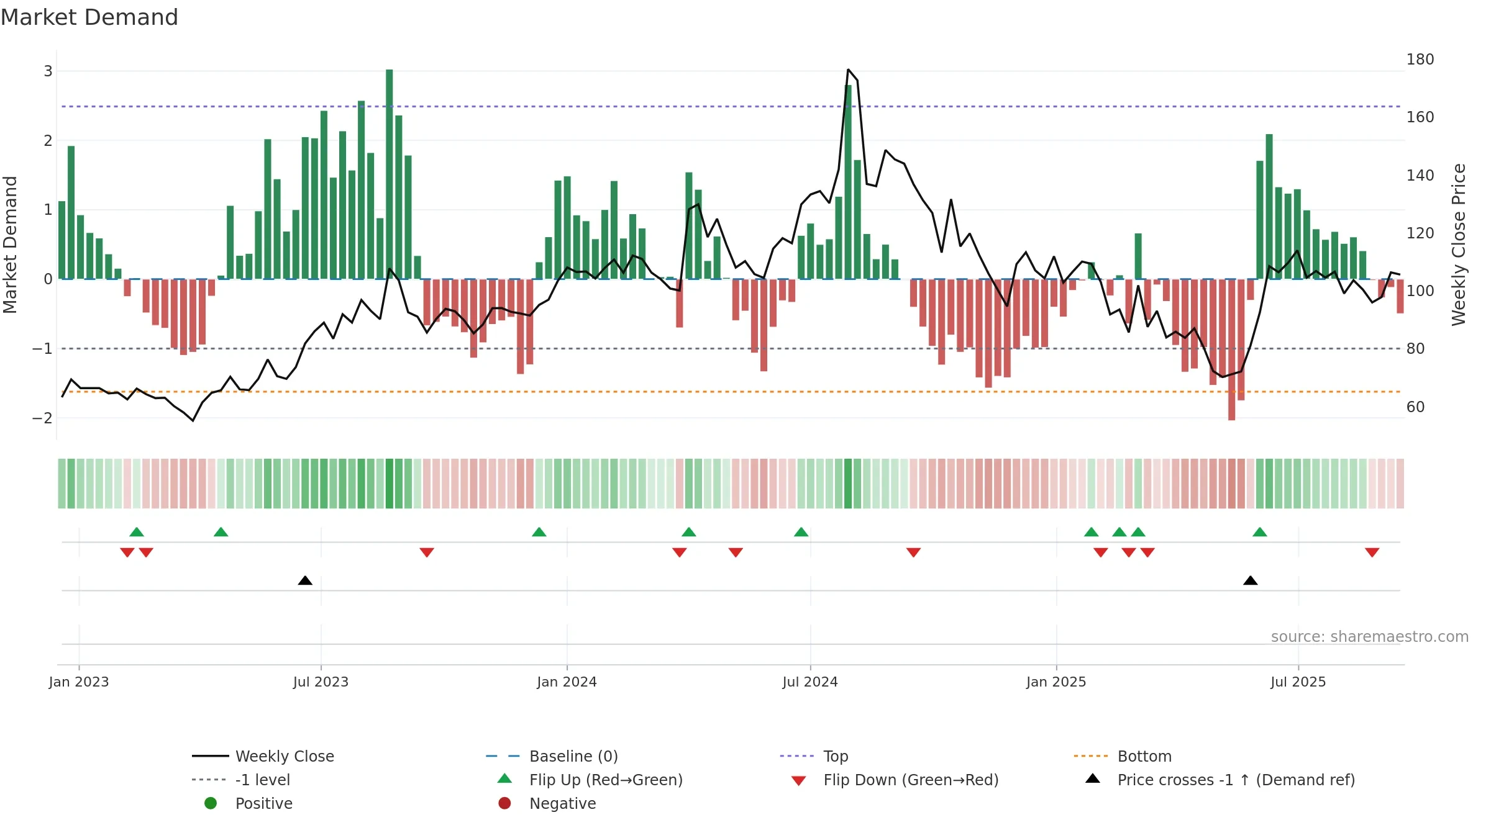Click the green Positive circle icon
This screenshot has width=1491, height=838.
[211, 803]
